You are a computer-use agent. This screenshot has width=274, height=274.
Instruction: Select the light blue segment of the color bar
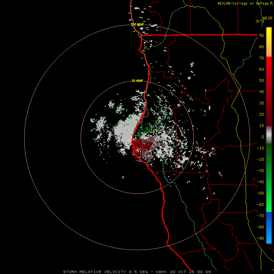[269, 237]
